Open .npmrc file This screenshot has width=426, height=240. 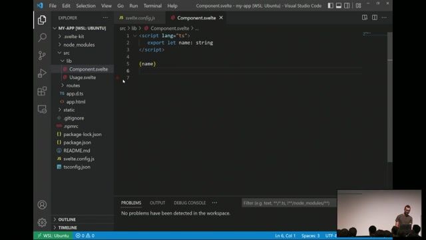(83, 126)
